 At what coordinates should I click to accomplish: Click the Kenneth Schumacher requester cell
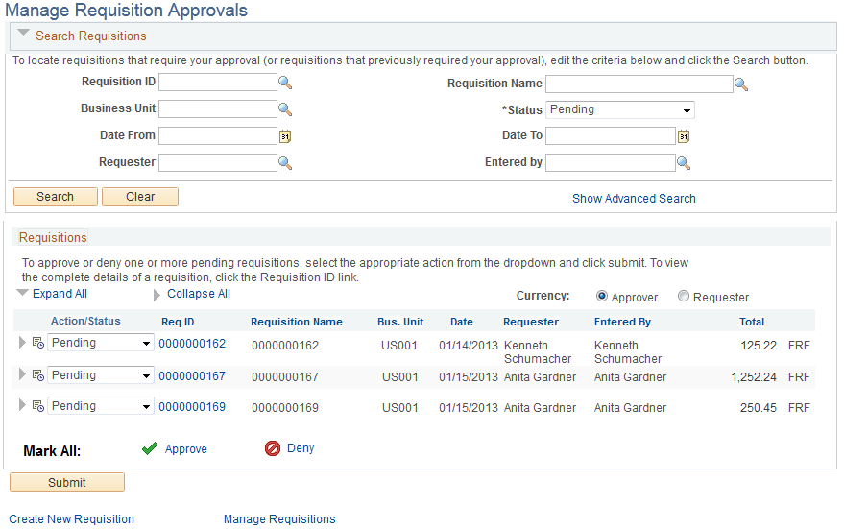pyautogui.click(x=538, y=352)
